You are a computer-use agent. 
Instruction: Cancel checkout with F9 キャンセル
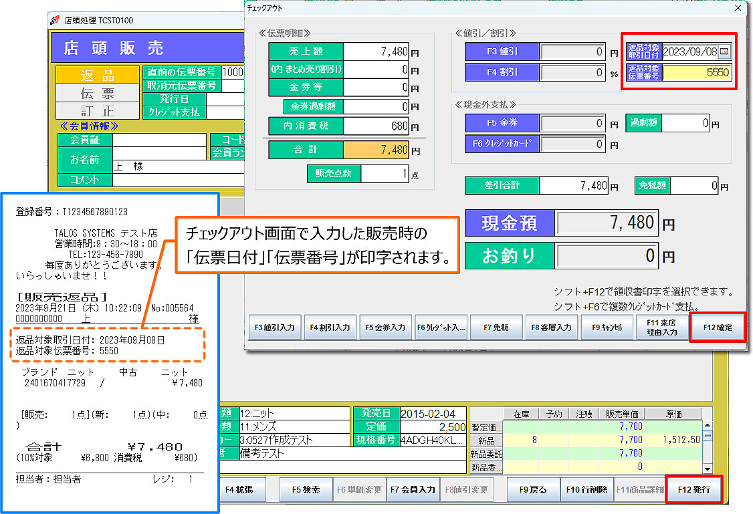click(607, 328)
